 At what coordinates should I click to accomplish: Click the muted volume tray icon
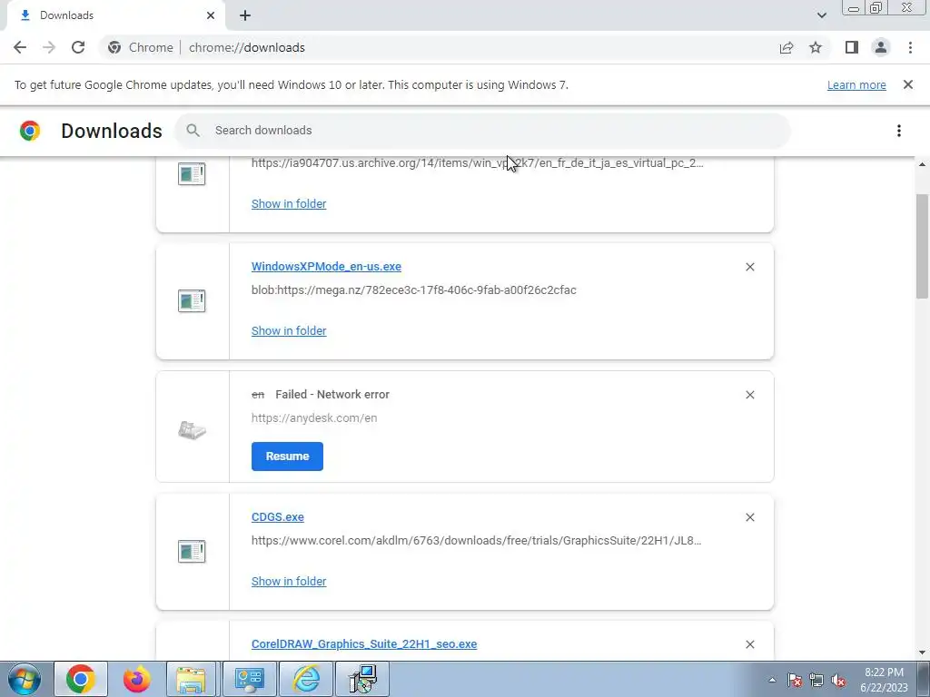pyautogui.click(x=838, y=681)
